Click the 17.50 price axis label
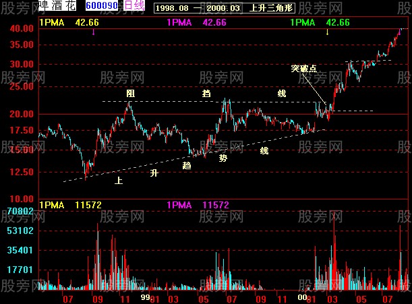The height and width of the screenshot is (304, 412). pos(22,130)
